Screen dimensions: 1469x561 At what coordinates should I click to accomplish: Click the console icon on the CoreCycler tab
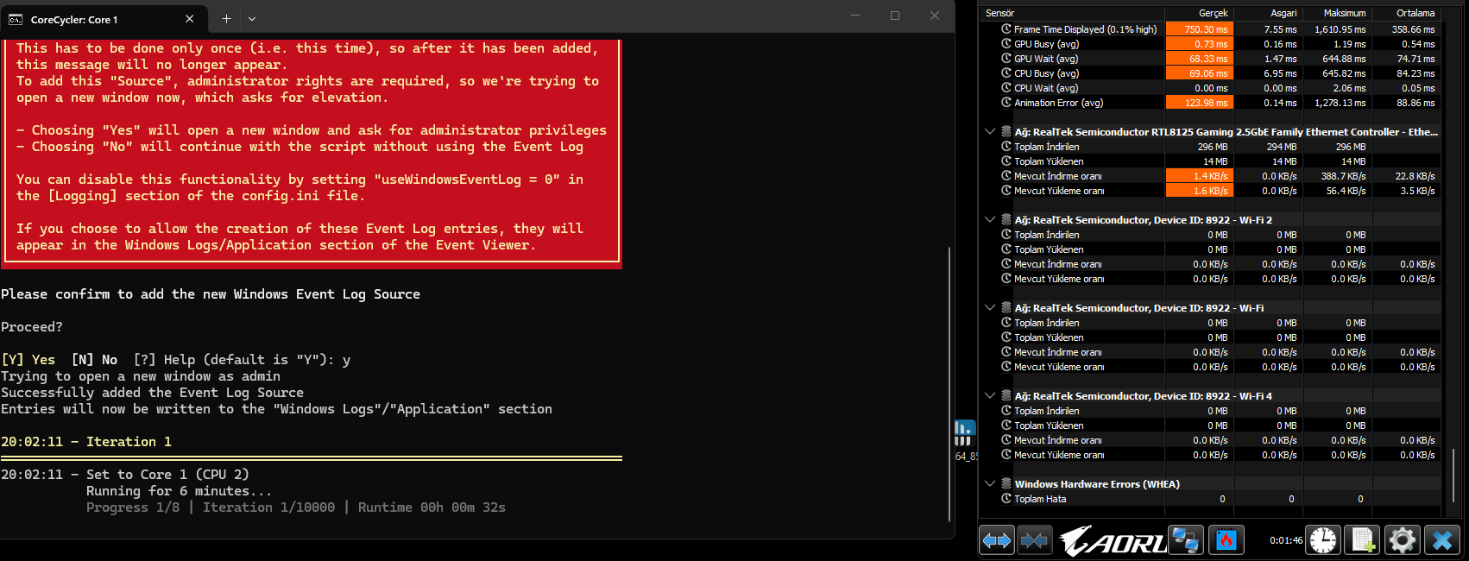pos(16,19)
